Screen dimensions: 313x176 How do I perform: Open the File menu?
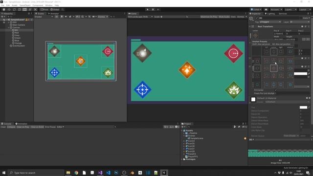point(2,5)
